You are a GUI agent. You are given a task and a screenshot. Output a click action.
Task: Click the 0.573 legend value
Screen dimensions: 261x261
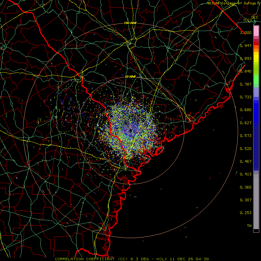pos(246,136)
